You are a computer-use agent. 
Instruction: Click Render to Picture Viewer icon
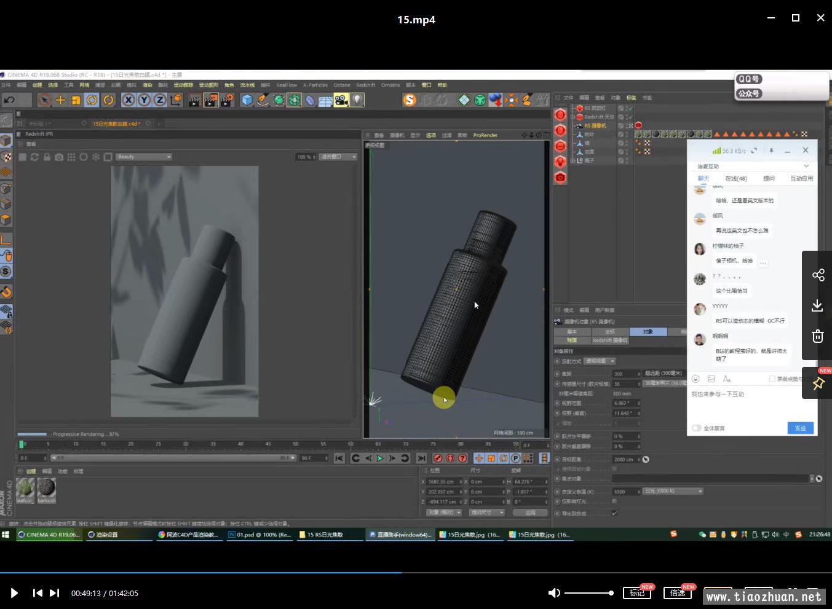[210, 100]
